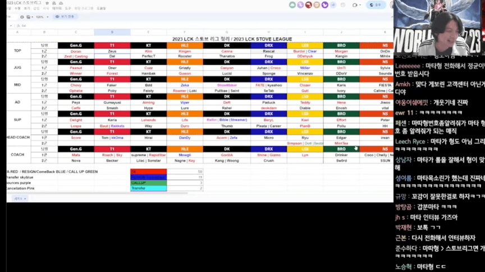Select the sheet tab at bottom
This screenshot has height=272, width=485.
click(x=20, y=198)
